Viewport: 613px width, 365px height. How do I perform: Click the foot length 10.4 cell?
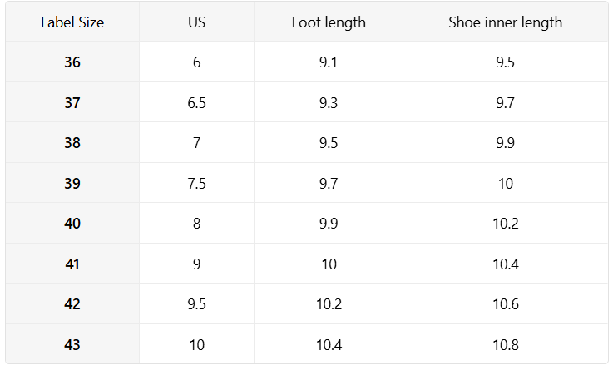coord(329,344)
